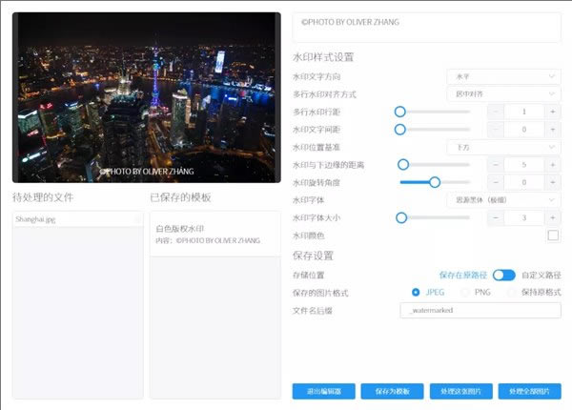Click the 水印与下边缘的距离 slider handle

click(x=403, y=165)
